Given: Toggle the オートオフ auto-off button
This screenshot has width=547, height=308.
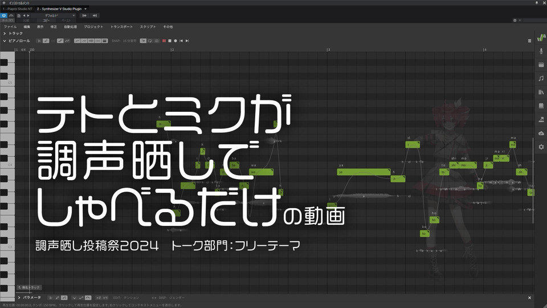Looking at the screenshot, I should pyautogui.click(x=7, y=21).
